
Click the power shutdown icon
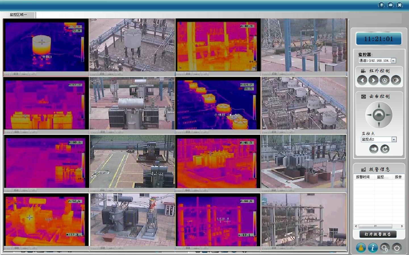[397, 248]
